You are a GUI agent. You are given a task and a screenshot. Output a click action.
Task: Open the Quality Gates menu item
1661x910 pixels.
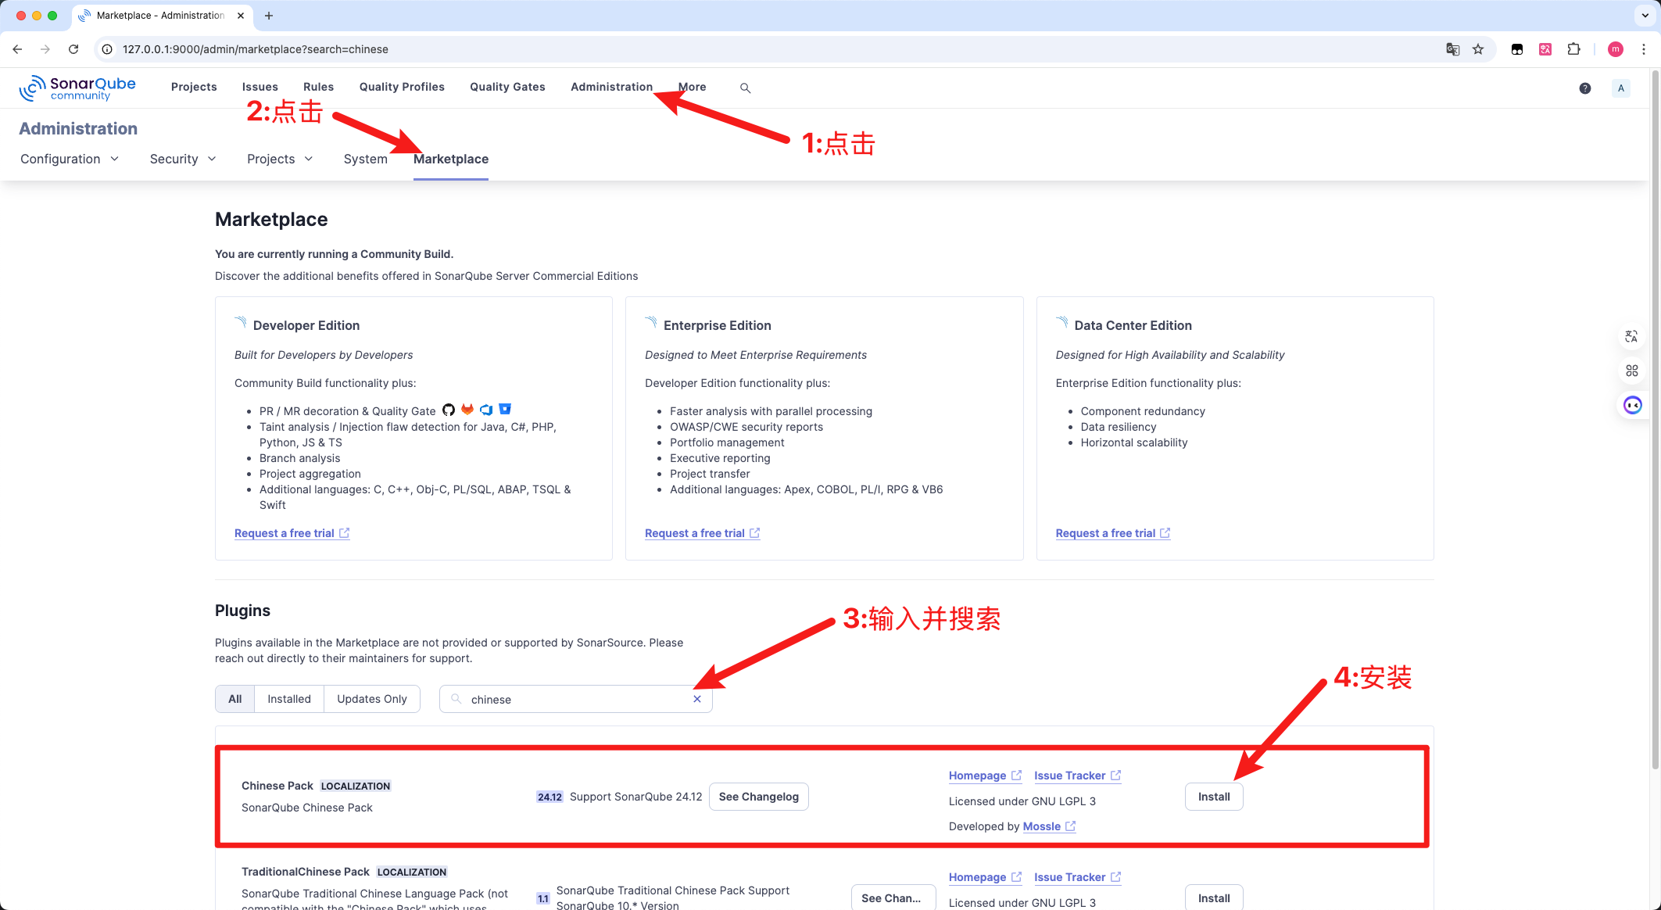[x=507, y=87]
